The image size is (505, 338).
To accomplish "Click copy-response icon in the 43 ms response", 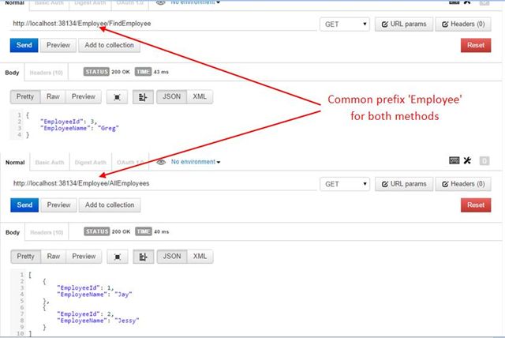I will (x=118, y=97).
